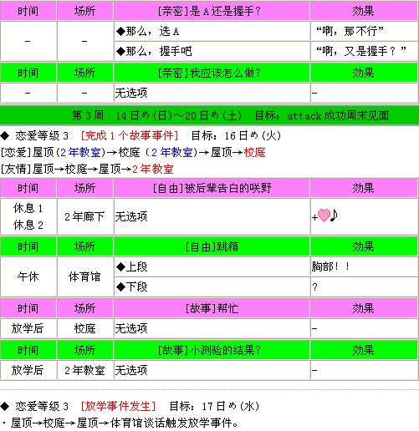Click the pink heart icon in the 效果 column
Screen dimensions: 419x431
[324, 215]
